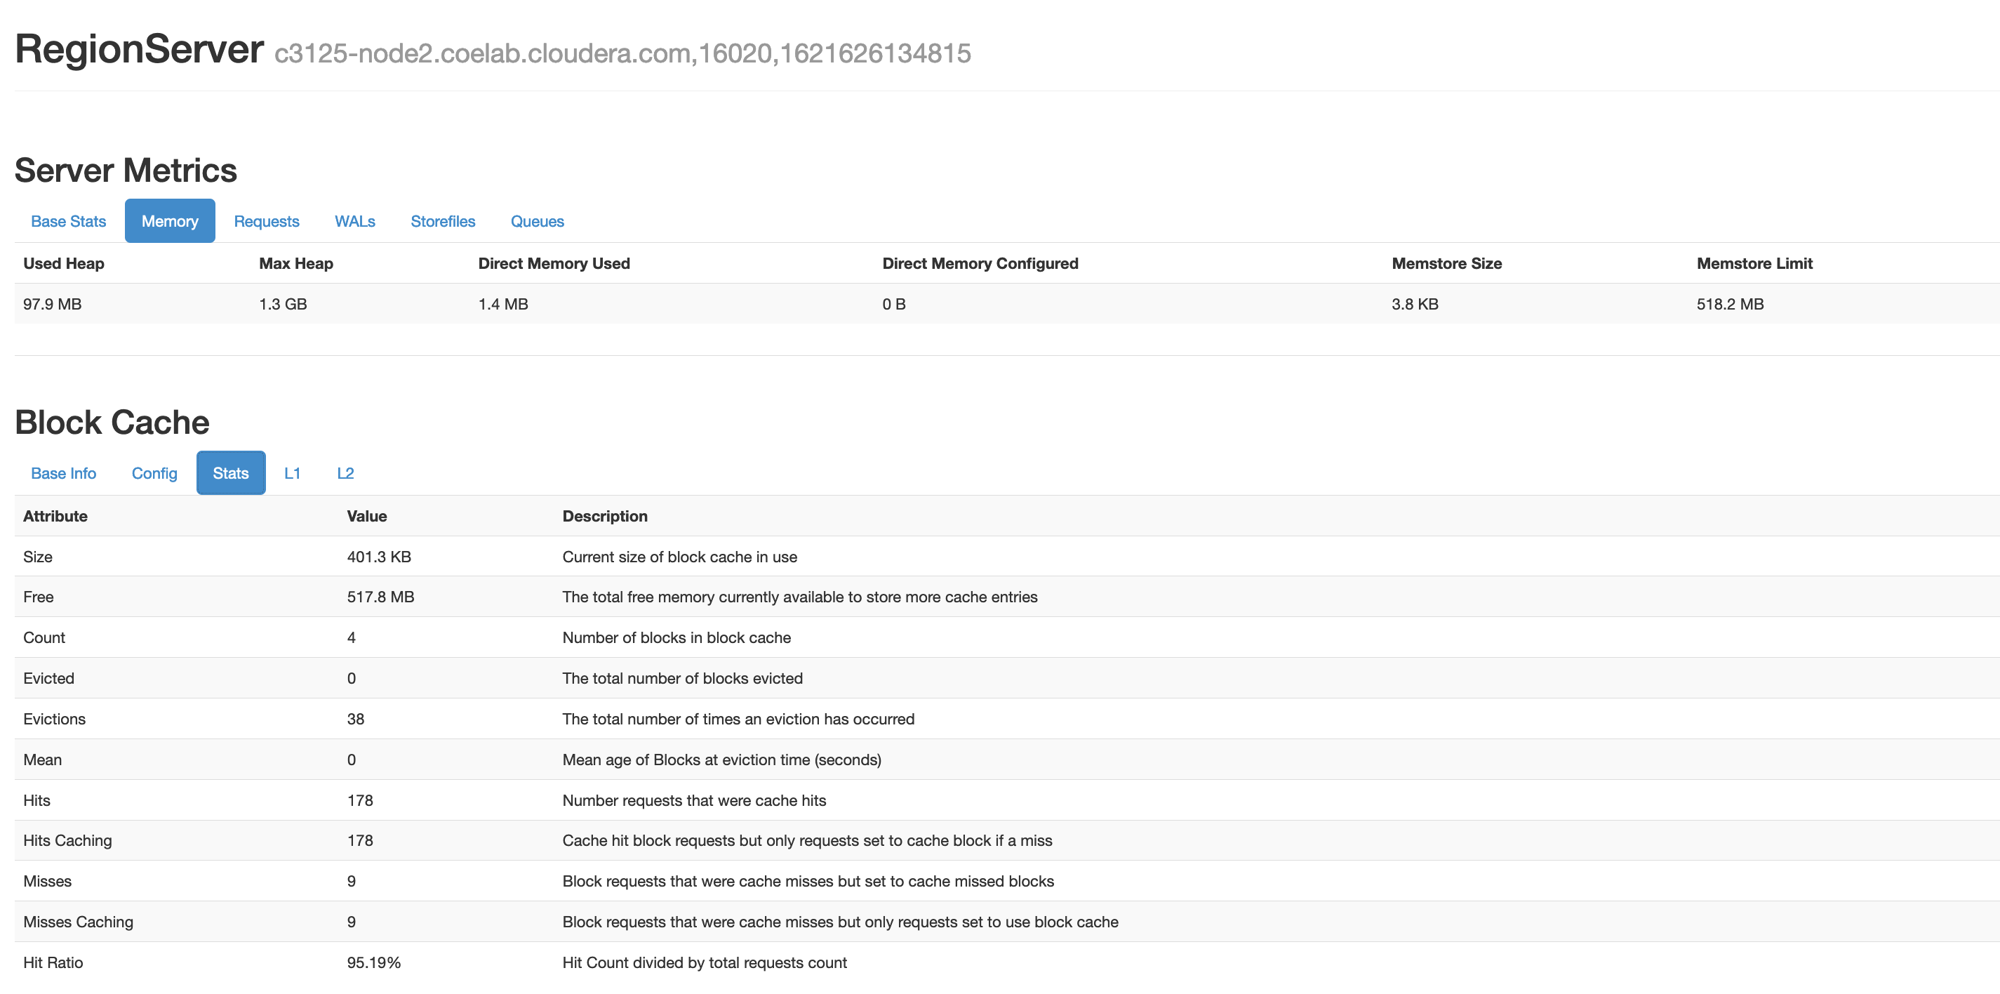Switch to the Base Stats tab
This screenshot has height=994, width=2000.
click(x=68, y=220)
